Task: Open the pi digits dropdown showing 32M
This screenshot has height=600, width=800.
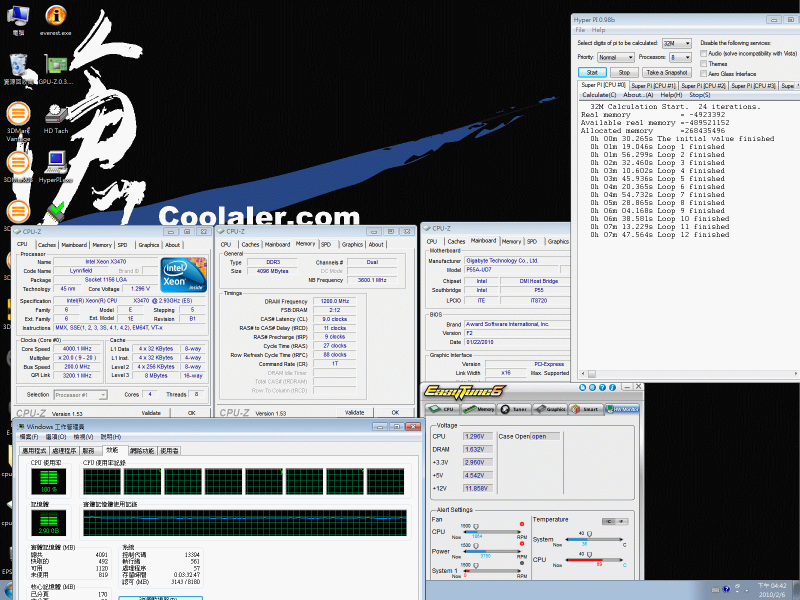Action: pos(677,43)
